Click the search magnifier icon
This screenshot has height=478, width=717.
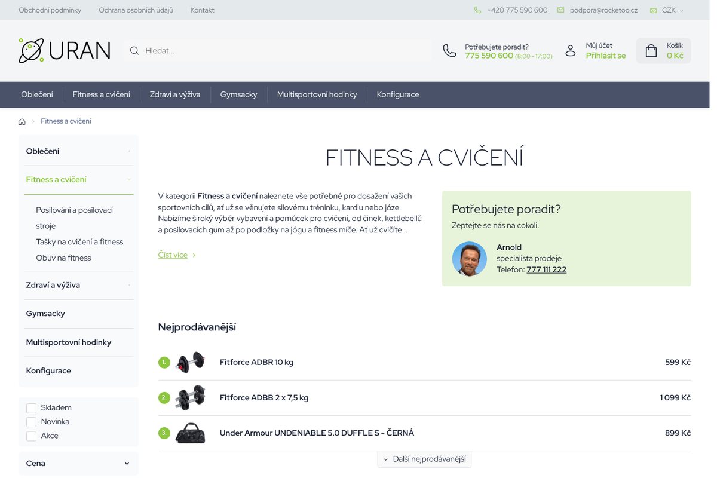pos(134,51)
